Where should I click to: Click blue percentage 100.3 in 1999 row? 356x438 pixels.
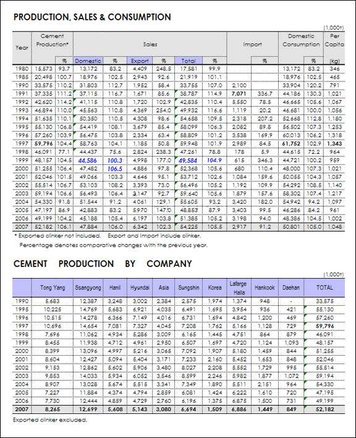[115, 161]
